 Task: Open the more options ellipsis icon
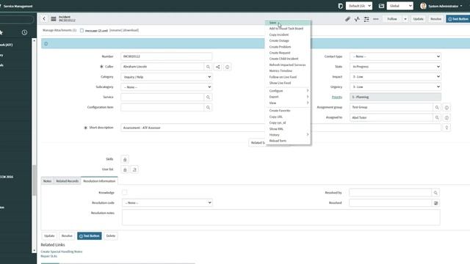[x=375, y=19]
